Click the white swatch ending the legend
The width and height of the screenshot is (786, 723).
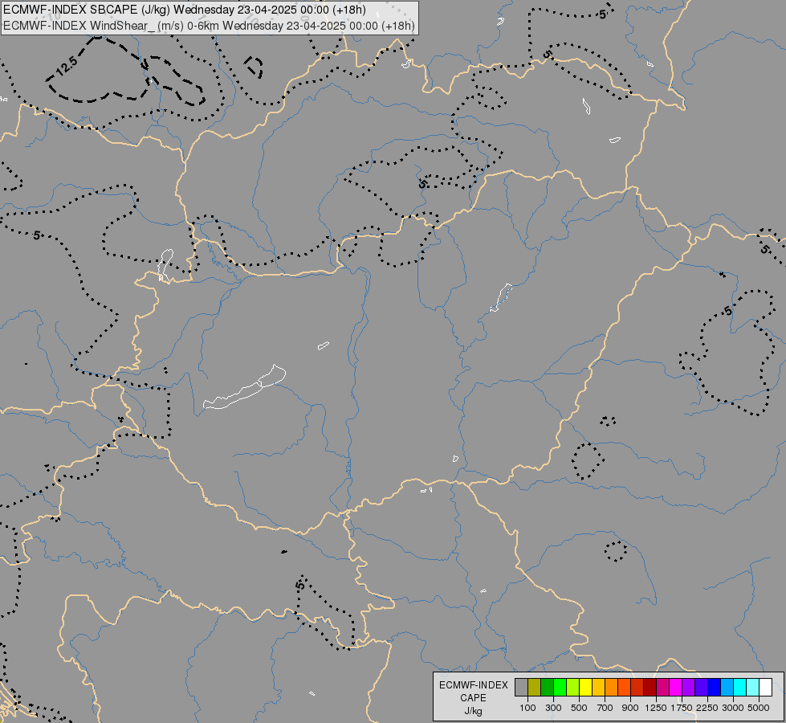pyautogui.click(x=765, y=688)
